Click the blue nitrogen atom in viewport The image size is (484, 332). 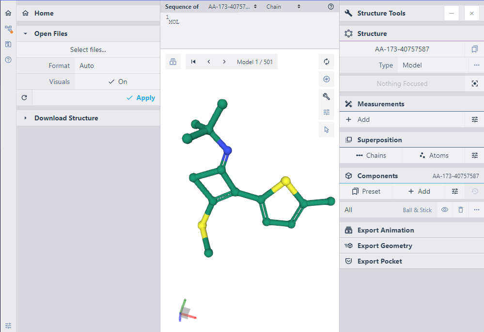point(227,150)
